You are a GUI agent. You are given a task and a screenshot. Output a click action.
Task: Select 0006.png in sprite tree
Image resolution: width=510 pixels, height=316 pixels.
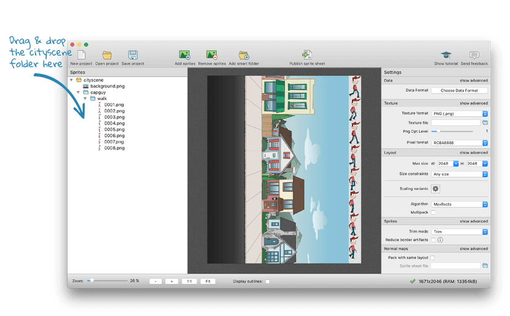[x=114, y=135]
